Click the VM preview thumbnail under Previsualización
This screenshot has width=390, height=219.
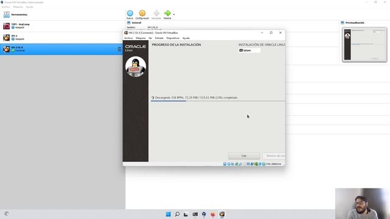[x=364, y=44]
